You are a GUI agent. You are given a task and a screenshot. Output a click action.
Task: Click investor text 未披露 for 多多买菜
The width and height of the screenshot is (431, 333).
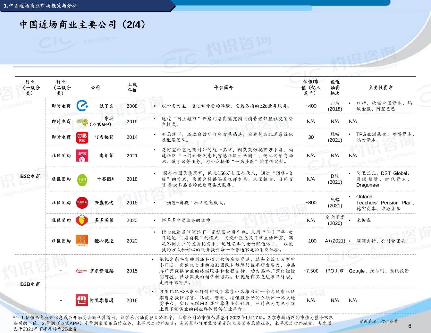tap(364, 220)
